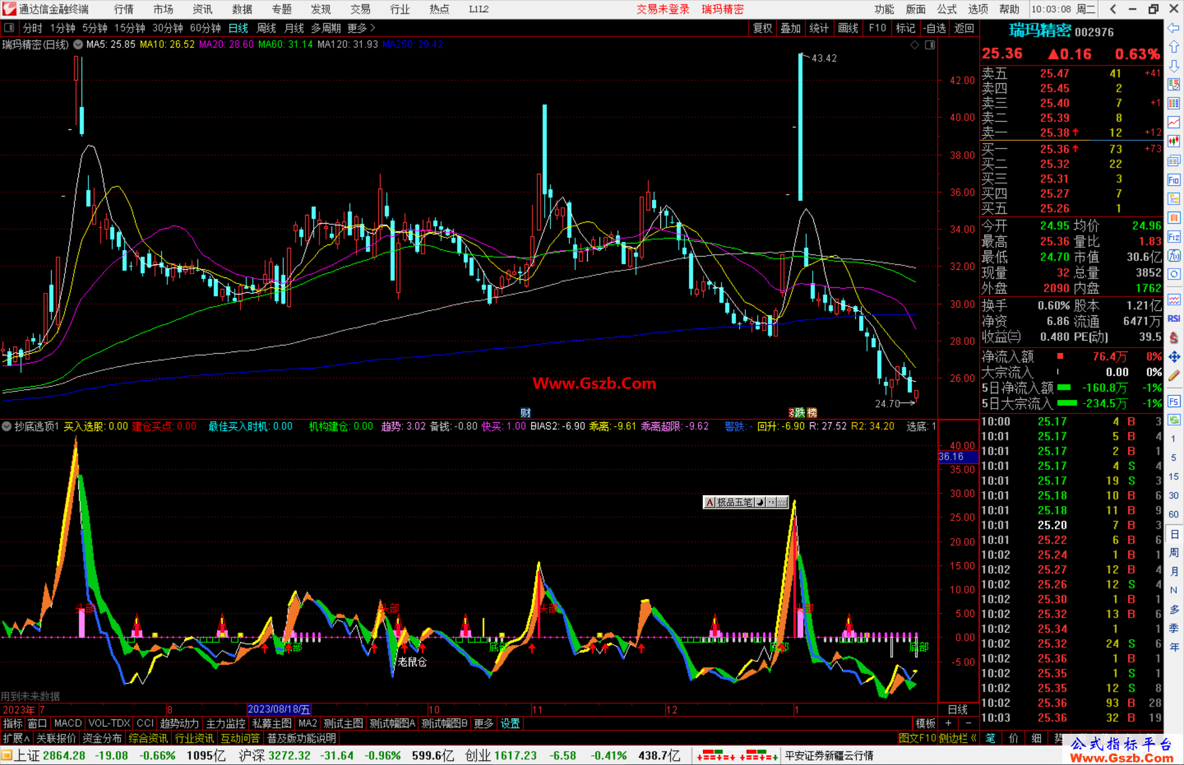The image size is (1184, 765).
Task: Toggle the 复权 price adjustment button
Action: (x=762, y=28)
